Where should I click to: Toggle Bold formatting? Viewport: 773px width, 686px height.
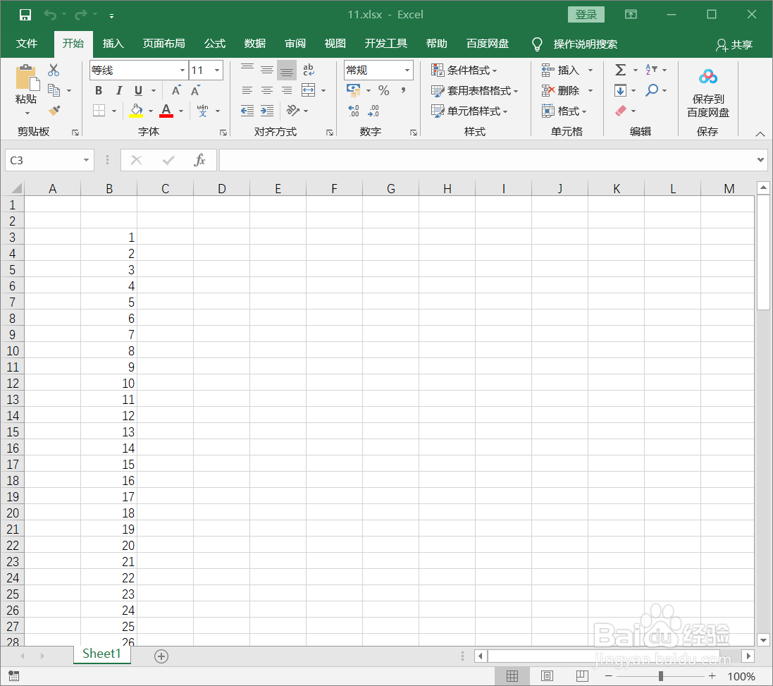pyautogui.click(x=99, y=90)
